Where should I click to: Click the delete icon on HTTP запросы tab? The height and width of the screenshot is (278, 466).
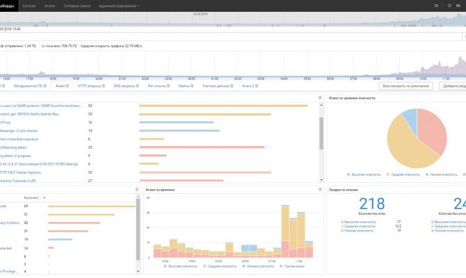104,86
